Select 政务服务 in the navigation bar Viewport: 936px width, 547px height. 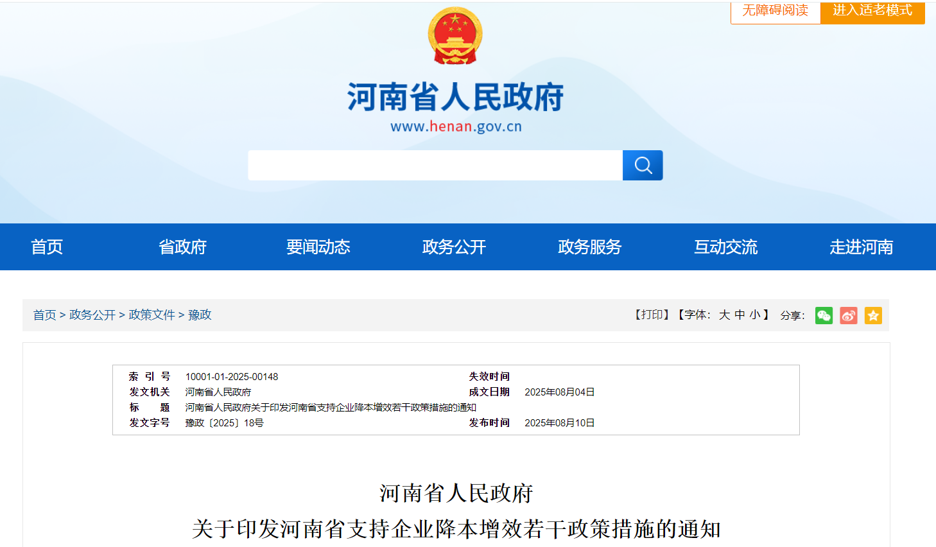tap(590, 247)
